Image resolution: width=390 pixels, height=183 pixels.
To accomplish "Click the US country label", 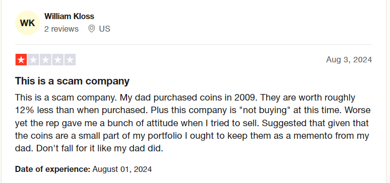I will 104,29.
